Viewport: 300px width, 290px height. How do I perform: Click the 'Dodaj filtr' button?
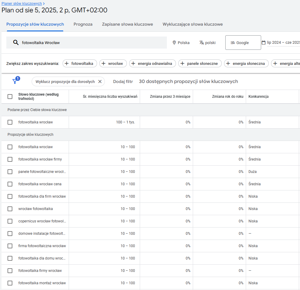click(x=123, y=81)
